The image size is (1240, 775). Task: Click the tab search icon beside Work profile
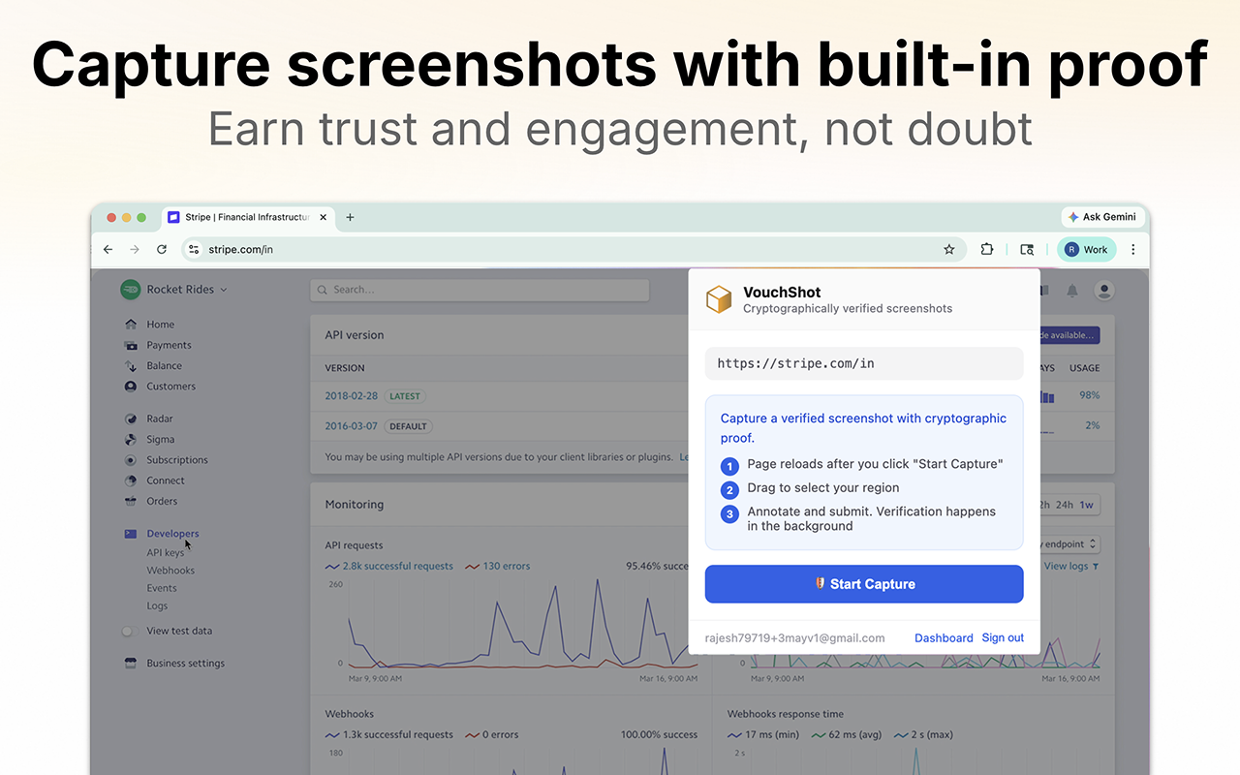[1027, 249]
